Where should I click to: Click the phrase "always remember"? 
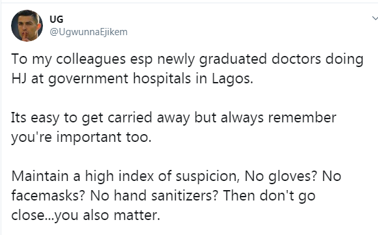pyautogui.click(x=278, y=118)
